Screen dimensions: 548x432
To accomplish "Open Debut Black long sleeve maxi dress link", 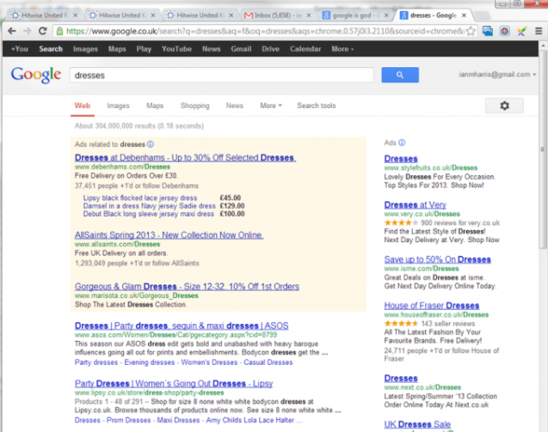I will pos(148,214).
